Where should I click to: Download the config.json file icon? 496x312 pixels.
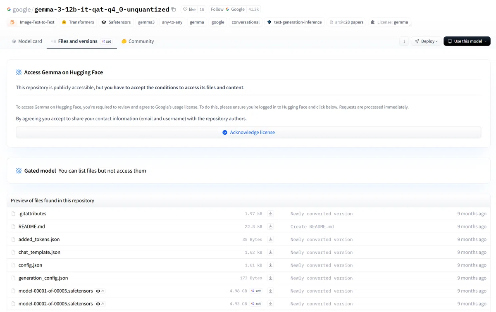[x=270, y=265]
